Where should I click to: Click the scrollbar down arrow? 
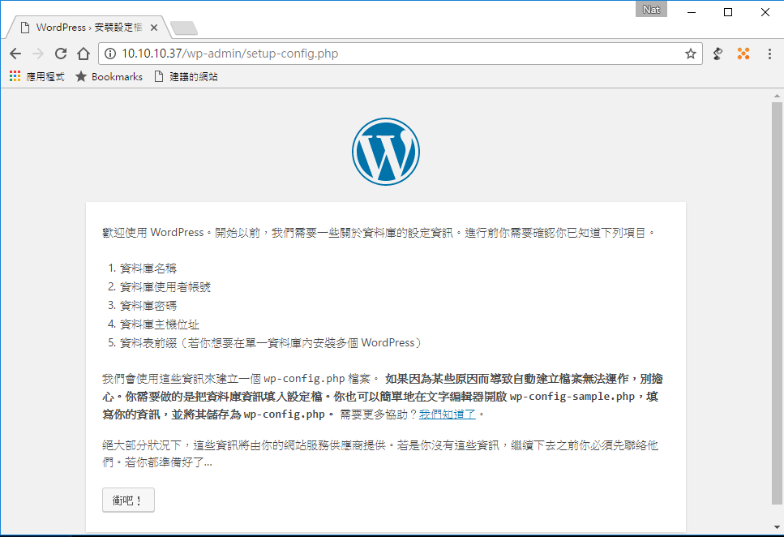(x=777, y=527)
